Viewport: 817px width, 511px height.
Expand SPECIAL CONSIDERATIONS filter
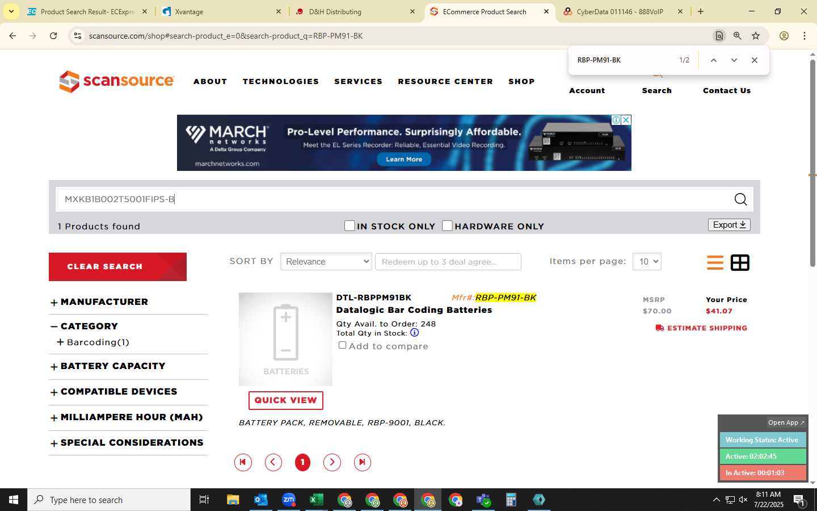coord(54,443)
